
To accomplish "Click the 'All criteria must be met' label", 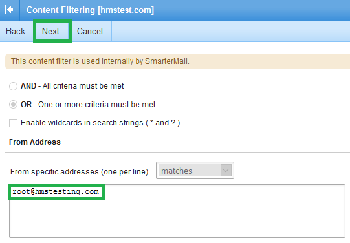I will pyautogui.click(x=83, y=86).
